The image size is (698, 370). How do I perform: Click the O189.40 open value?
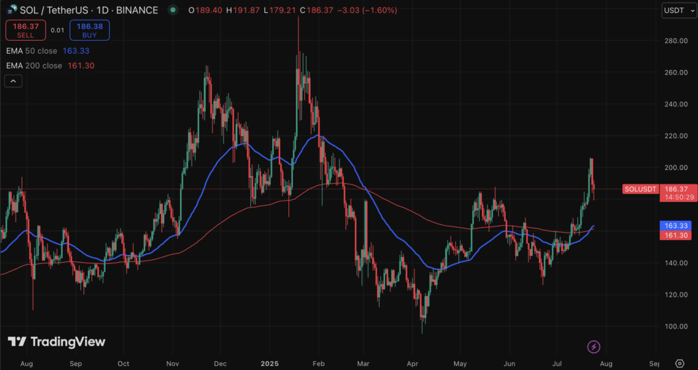tap(204, 10)
